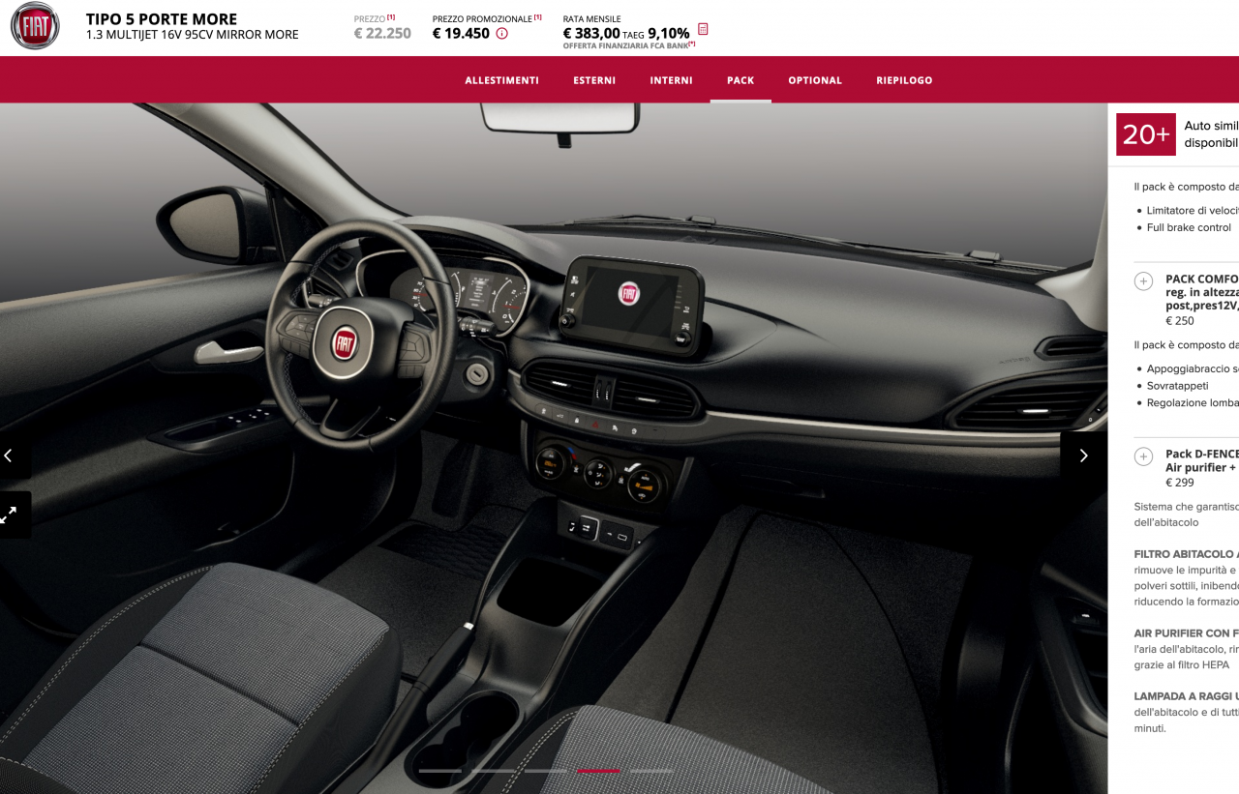Click the 1.3 MULTIJET 16V 95CV subtitle
Viewport: 1239px width, 794px height.
(193, 35)
